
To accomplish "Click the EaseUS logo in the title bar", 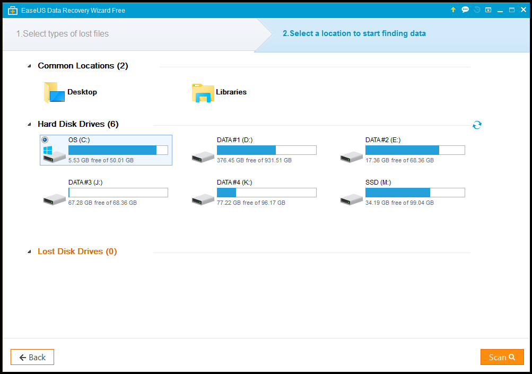I will 12,10.
